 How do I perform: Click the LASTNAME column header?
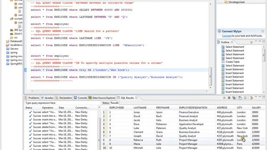coord(140,107)
